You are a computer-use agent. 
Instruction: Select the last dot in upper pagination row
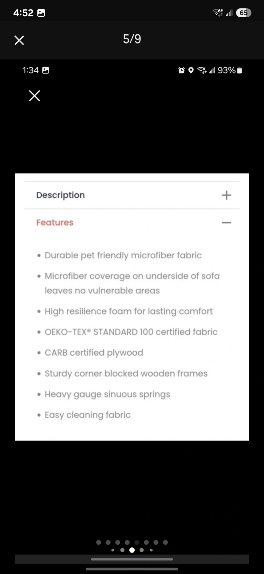pos(165,542)
